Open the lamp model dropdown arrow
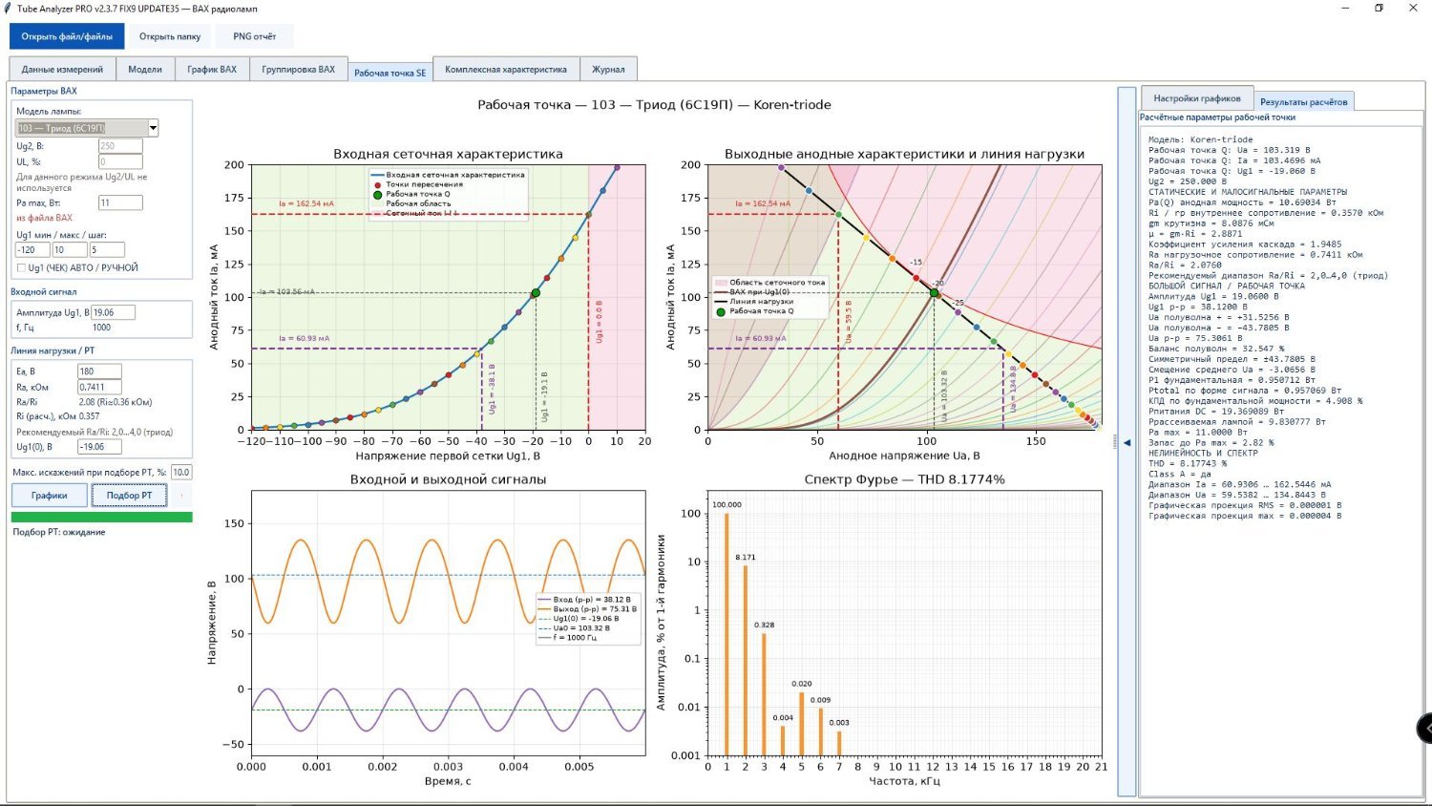This screenshot has width=1432, height=806. (153, 128)
